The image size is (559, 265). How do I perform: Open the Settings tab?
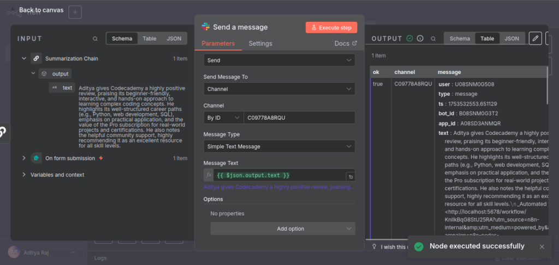pos(260,44)
